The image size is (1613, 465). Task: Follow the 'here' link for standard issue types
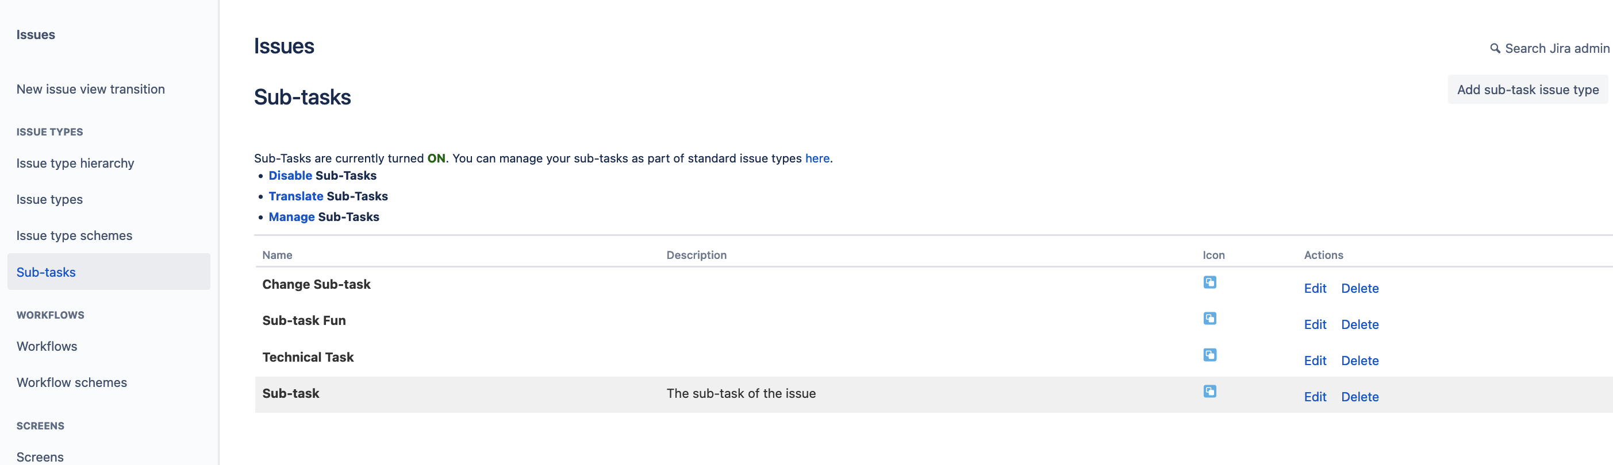817,158
